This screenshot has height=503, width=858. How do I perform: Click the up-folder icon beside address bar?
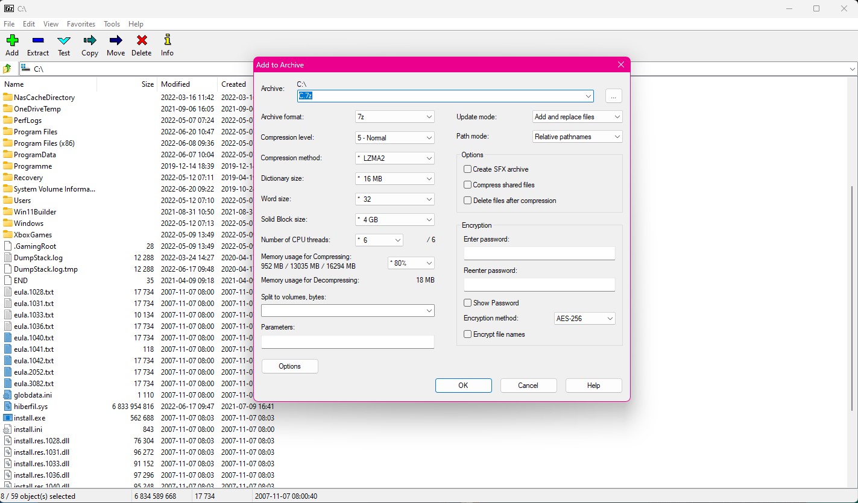click(7, 69)
